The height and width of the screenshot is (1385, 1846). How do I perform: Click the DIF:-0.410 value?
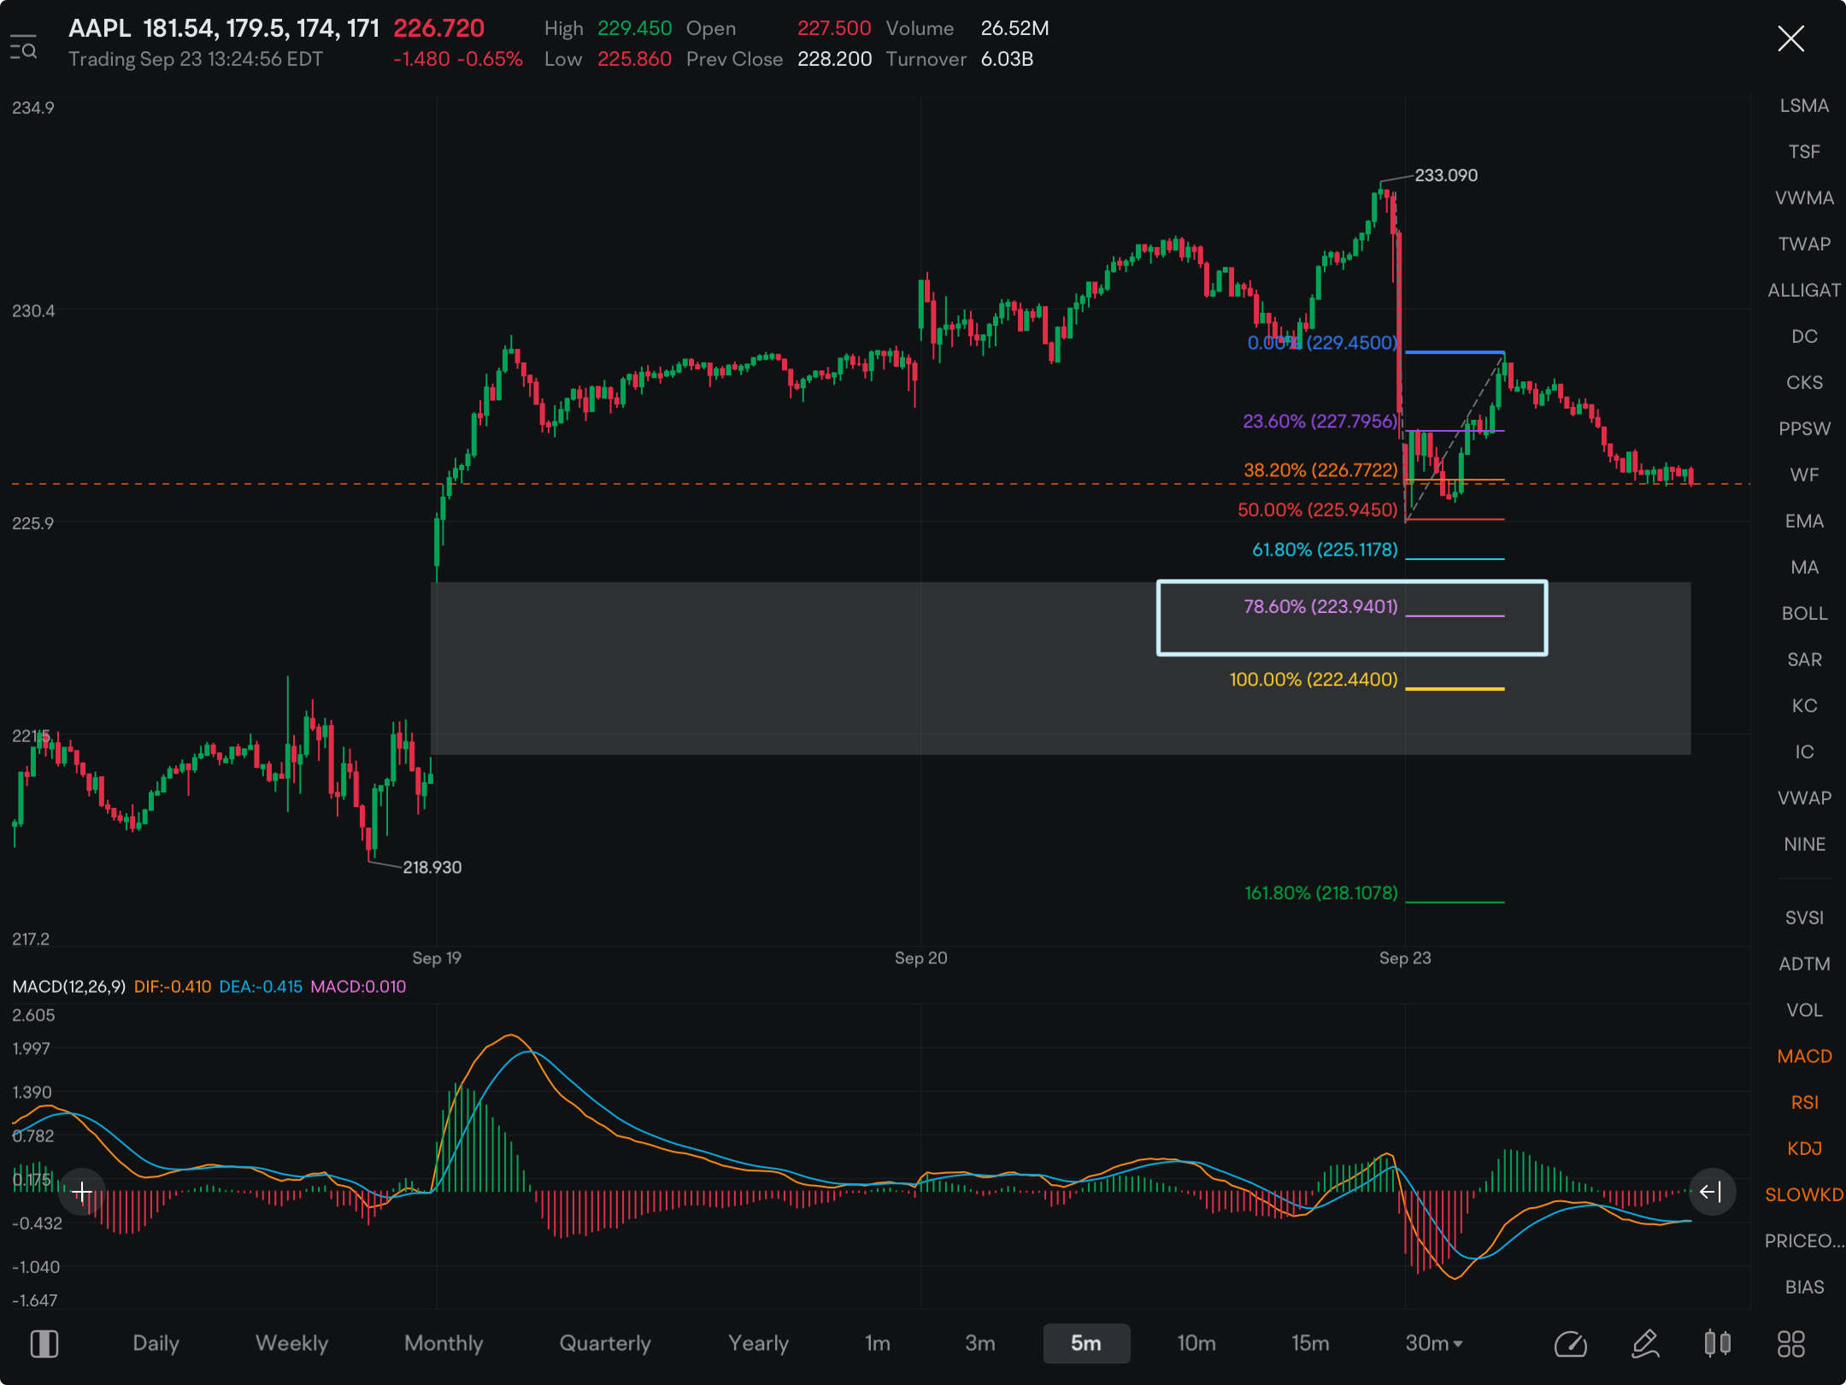[173, 986]
